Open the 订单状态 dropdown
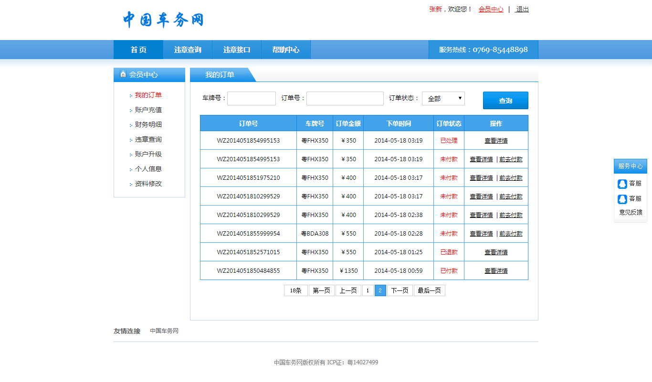652x382 pixels. [443, 99]
